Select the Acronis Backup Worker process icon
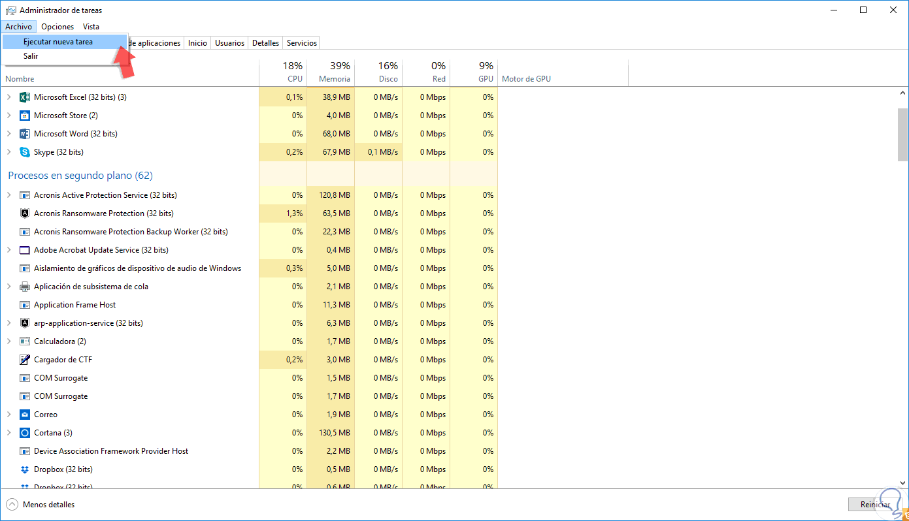 click(25, 232)
